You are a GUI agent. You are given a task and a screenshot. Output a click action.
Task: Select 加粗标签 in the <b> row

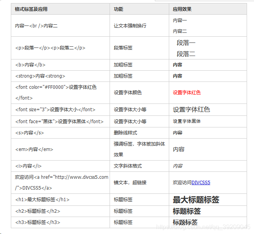123,65
